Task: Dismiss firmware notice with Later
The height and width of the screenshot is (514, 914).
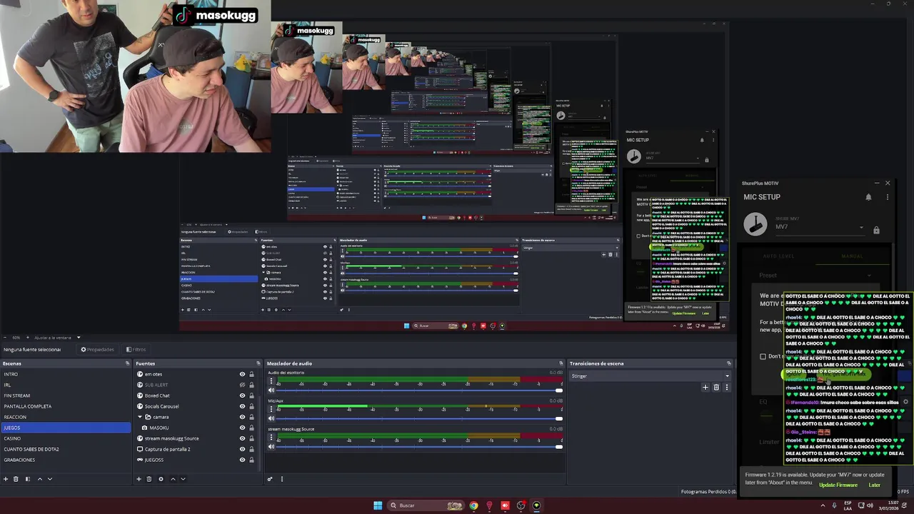Action: pos(874,485)
